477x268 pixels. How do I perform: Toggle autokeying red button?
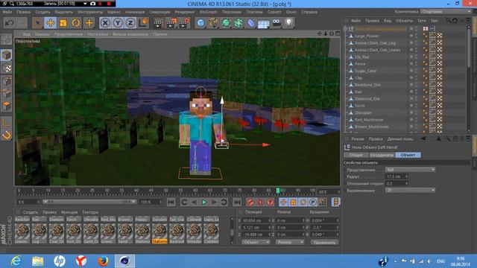pos(260,202)
